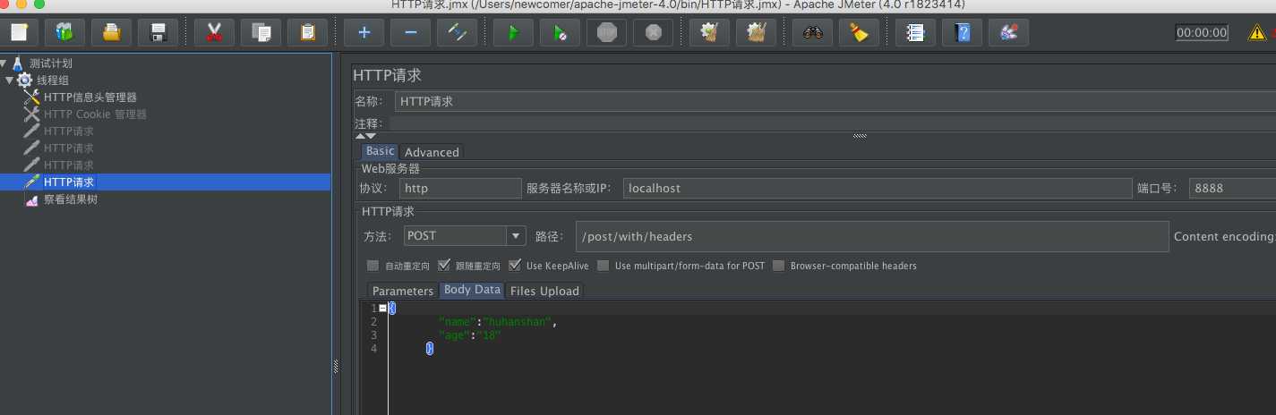Select HTTP Cookie 管理器 in the tree
Viewport: 1276px width, 415px height.
point(95,114)
